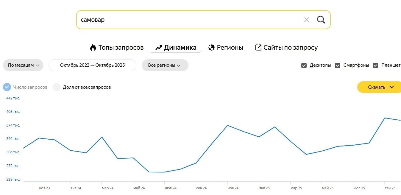401x195 pixels.
Task: Click the search field containing самовар
Action: click(x=188, y=20)
